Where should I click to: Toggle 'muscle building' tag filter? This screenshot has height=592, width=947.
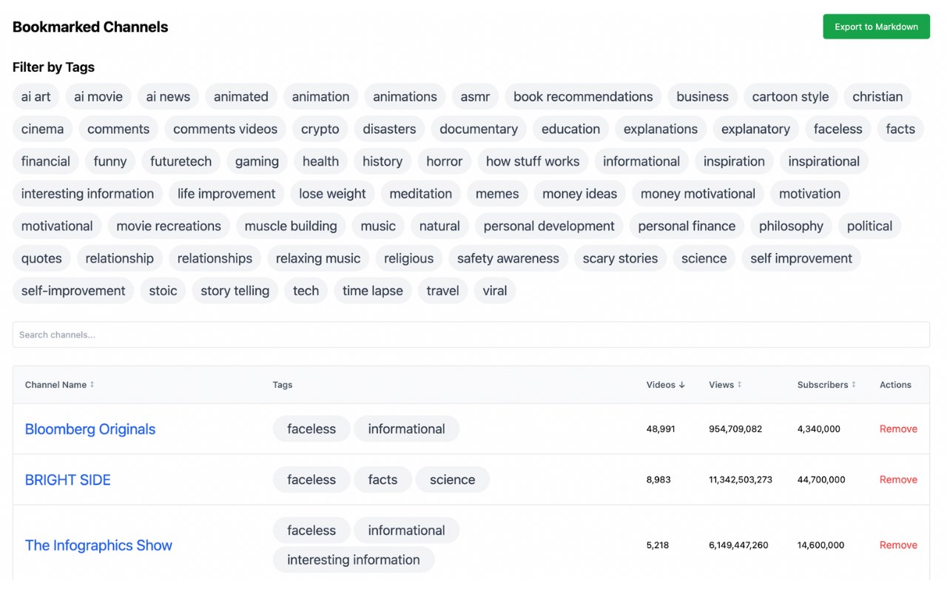[291, 226]
